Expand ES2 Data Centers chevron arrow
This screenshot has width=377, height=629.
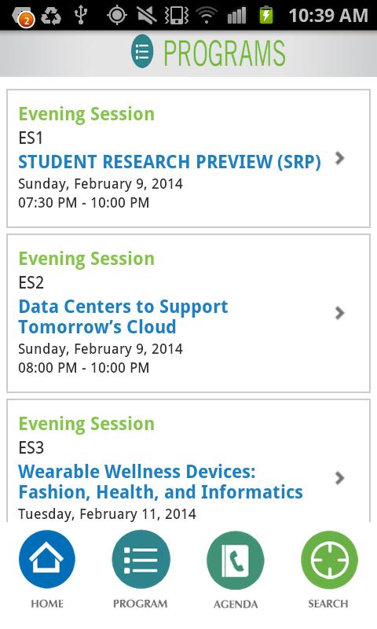coord(340,313)
